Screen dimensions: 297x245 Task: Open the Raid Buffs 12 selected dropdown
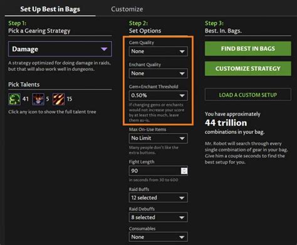[158, 197]
